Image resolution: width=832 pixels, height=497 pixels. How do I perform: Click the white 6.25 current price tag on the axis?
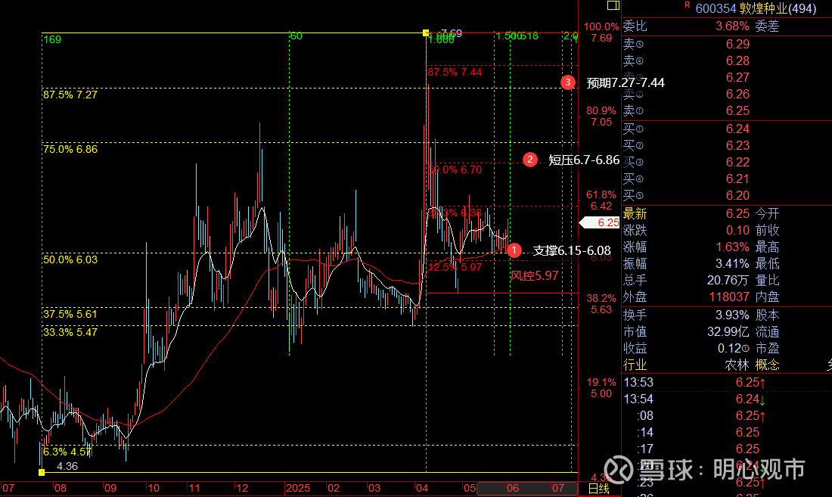pyautogui.click(x=600, y=222)
